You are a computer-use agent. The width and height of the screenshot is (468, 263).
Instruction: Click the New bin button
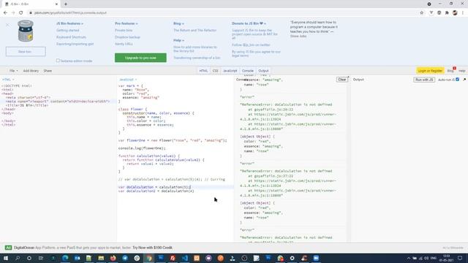(x=26, y=52)
